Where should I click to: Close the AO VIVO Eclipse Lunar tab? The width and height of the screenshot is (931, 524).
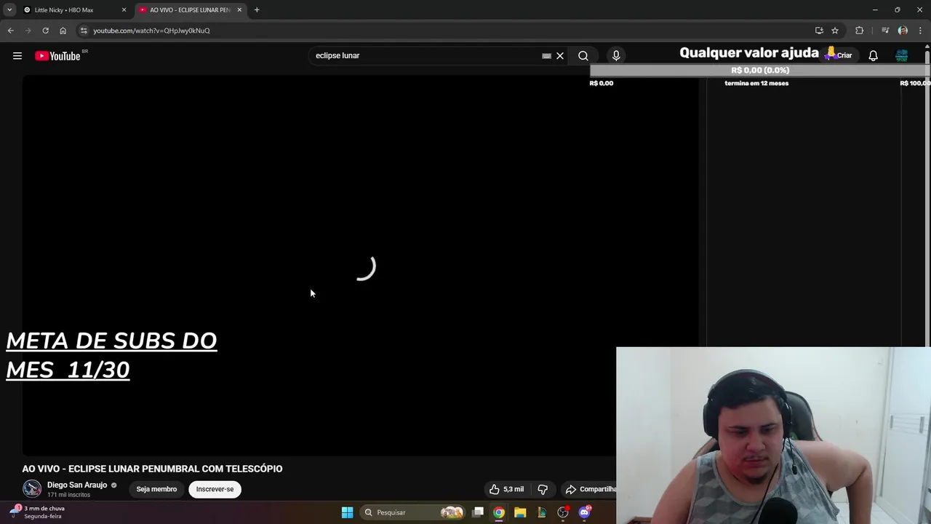[239, 10]
